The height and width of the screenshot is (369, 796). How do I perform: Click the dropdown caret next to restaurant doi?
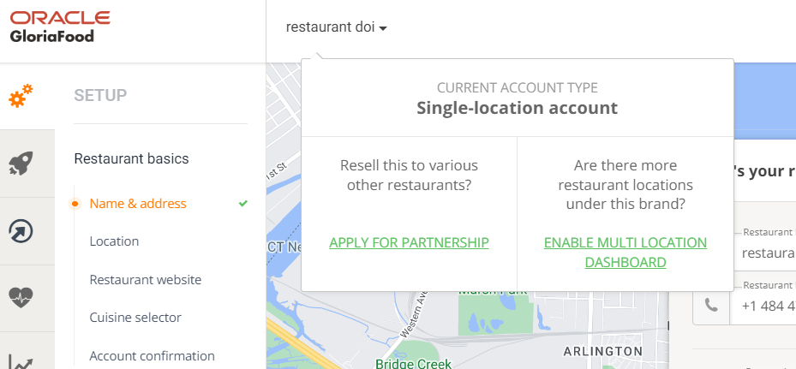point(383,28)
